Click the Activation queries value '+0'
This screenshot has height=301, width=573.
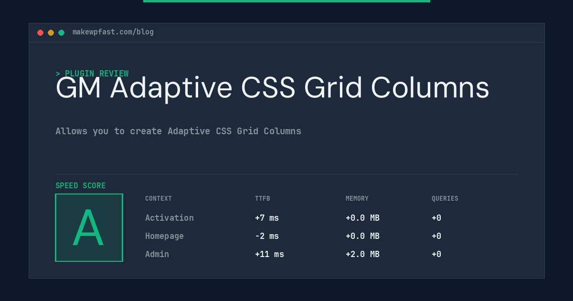(436, 218)
